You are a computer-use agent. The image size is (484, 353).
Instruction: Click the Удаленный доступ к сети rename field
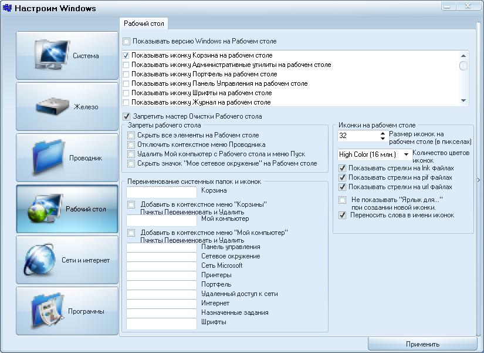click(x=161, y=294)
